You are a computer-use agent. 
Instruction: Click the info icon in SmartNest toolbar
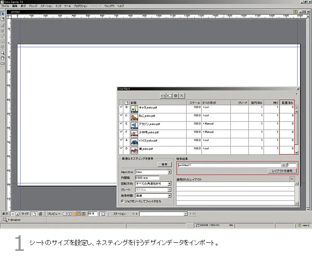(176, 96)
